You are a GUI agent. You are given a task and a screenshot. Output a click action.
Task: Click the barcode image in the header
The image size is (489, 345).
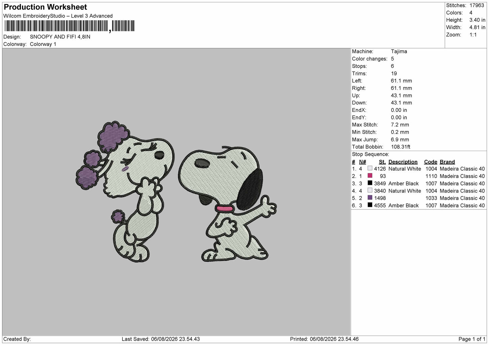click(69, 26)
